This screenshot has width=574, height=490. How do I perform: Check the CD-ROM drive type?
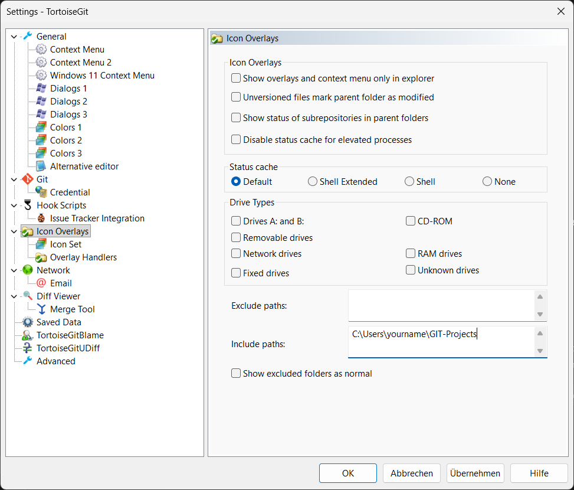click(411, 221)
